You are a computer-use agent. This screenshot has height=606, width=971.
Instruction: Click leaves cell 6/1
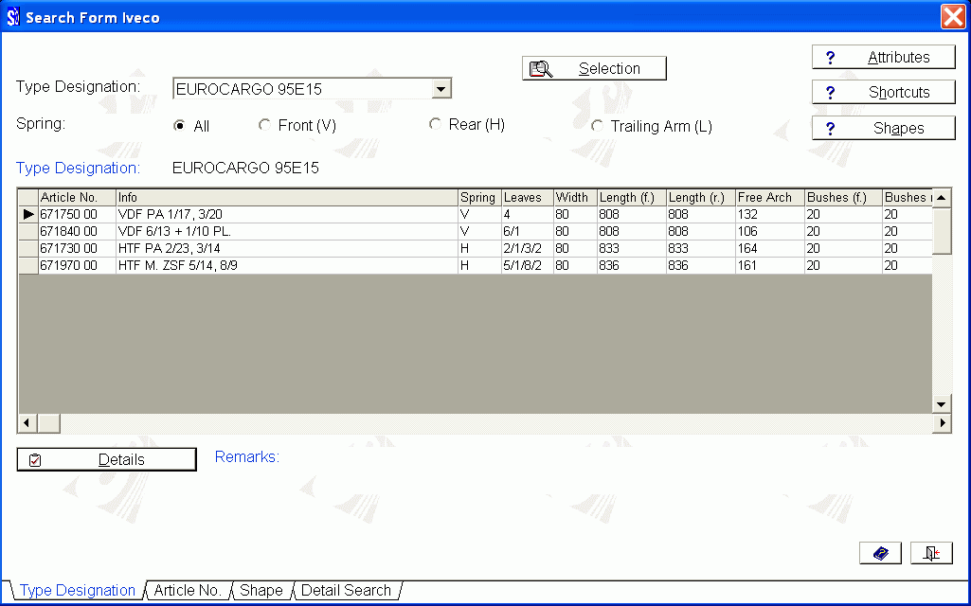point(527,231)
